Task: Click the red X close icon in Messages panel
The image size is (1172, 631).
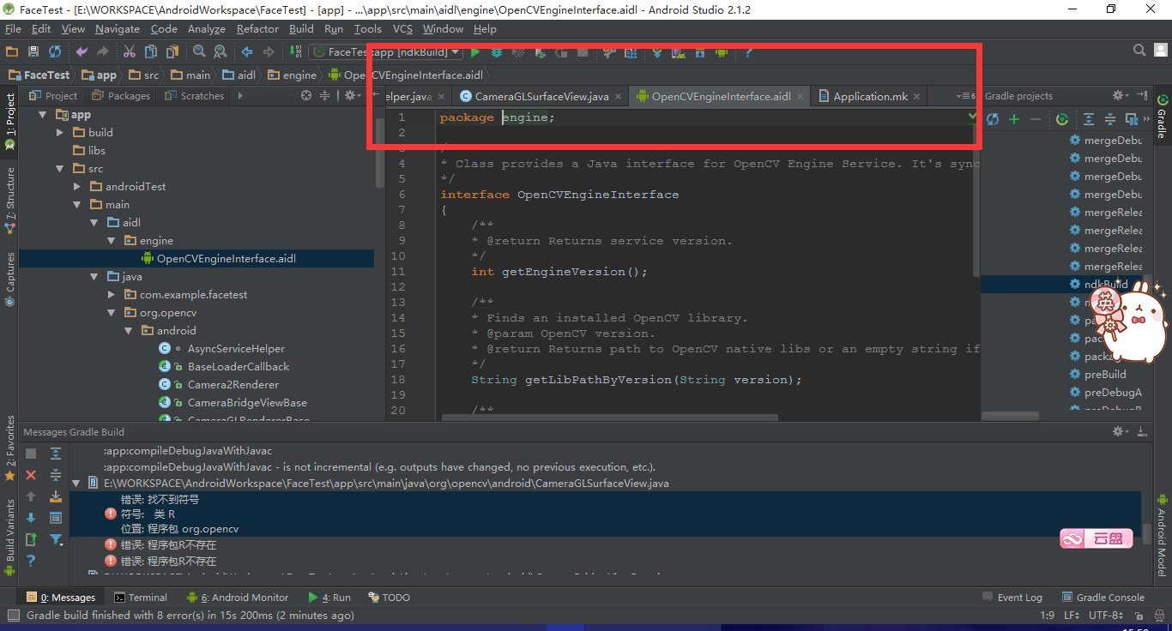Action: [x=31, y=475]
